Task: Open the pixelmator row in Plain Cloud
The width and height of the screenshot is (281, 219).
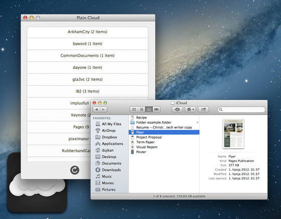Action: (59, 139)
